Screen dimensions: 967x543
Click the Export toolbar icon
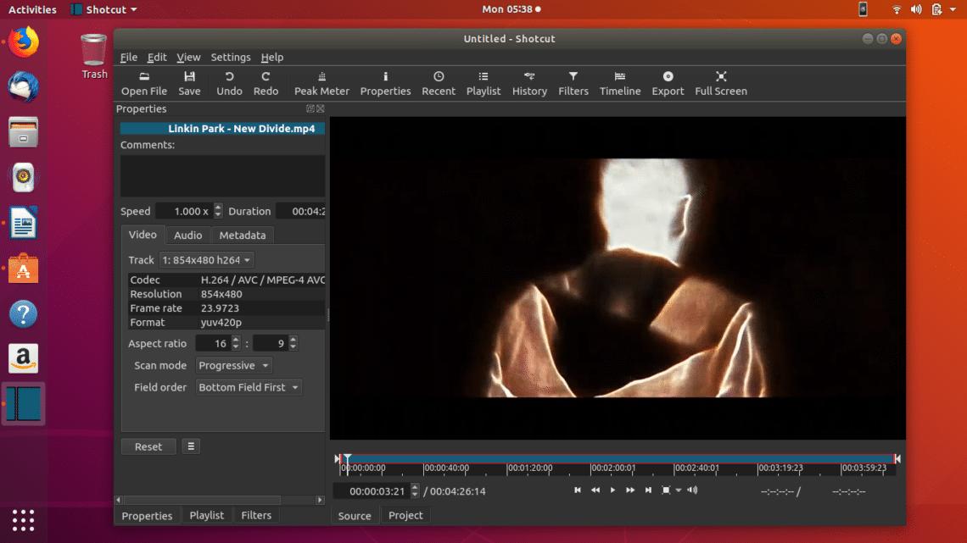point(668,83)
